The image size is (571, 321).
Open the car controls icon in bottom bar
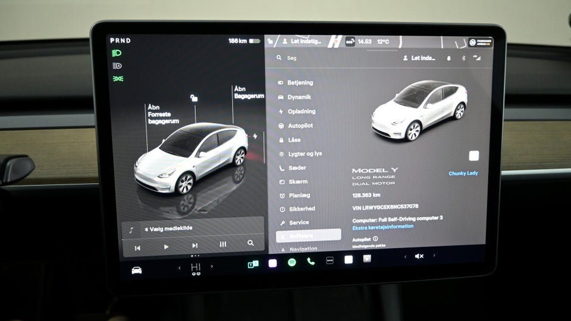[137, 270]
